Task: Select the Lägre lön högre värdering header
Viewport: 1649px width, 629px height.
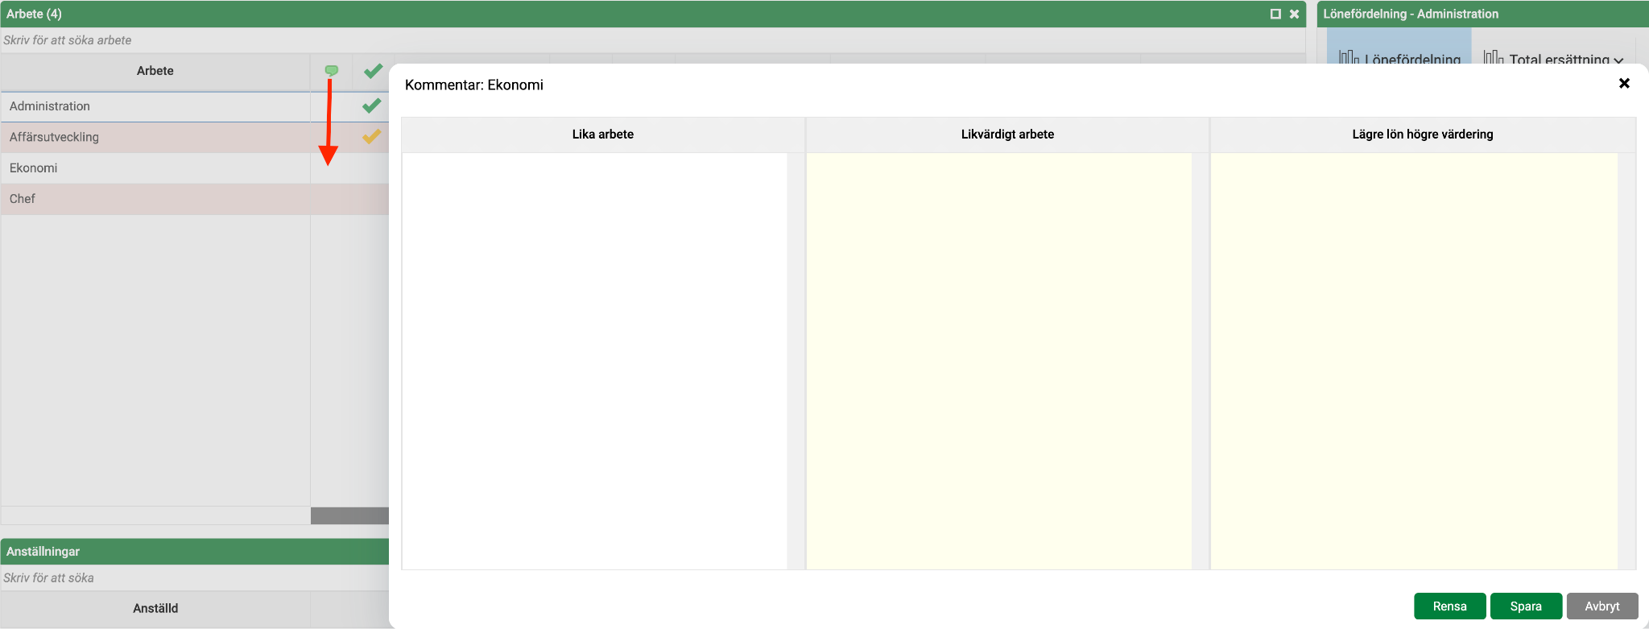Action: pyautogui.click(x=1423, y=134)
